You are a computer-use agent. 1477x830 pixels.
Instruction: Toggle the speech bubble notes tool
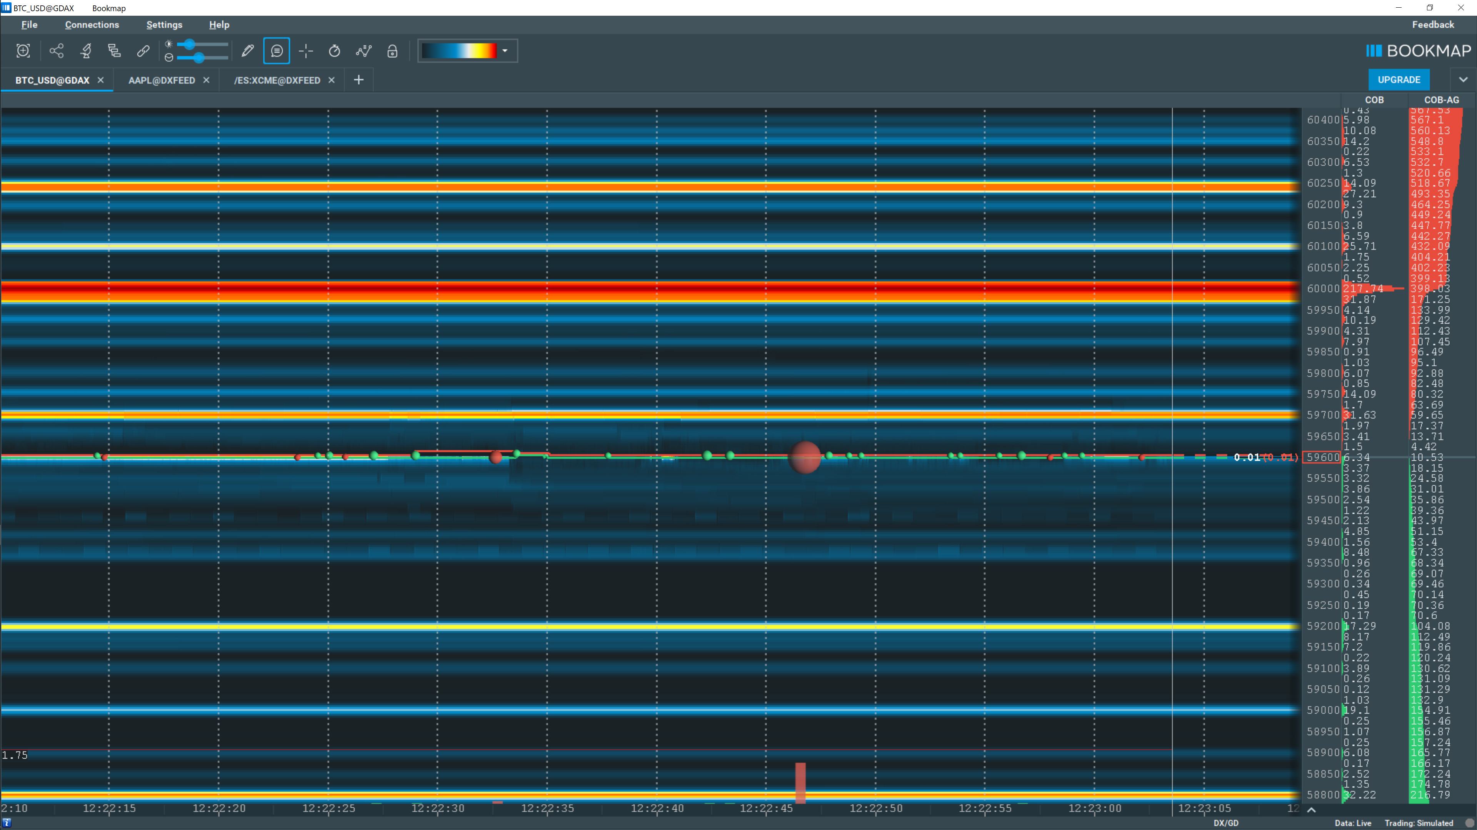(277, 51)
